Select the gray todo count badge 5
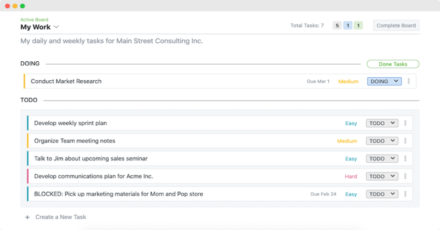Image resolution: width=440 pixels, height=230 pixels. coord(337,26)
